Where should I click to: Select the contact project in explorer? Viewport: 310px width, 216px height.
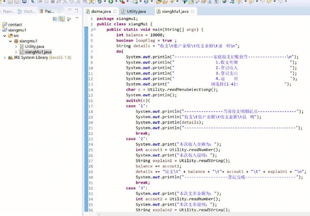[x=15, y=25]
